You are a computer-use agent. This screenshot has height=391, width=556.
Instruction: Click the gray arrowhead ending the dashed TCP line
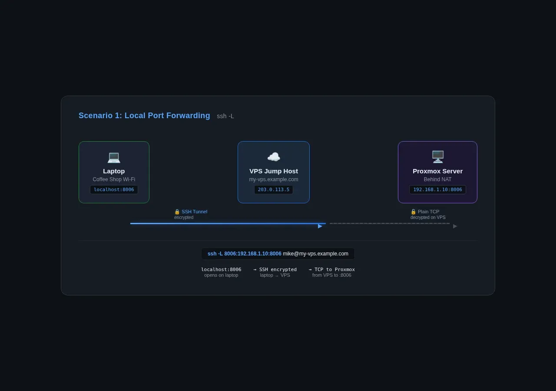[455, 226]
